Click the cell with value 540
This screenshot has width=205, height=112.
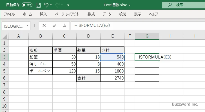(x=112, y=57)
